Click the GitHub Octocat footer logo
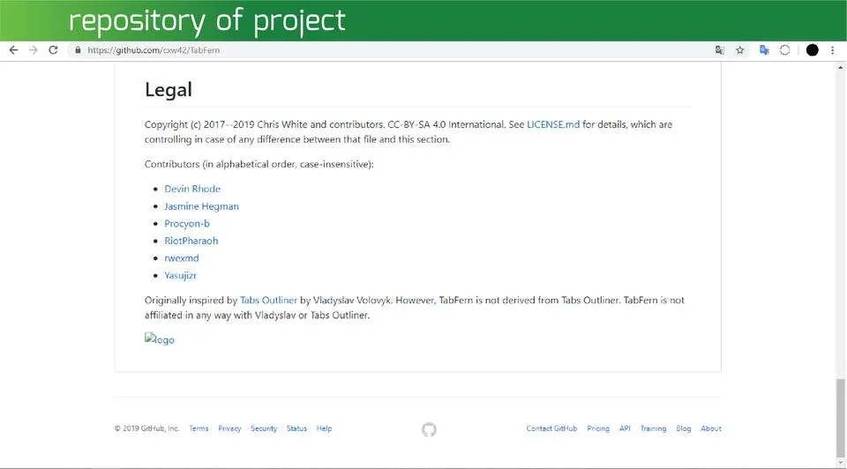847x469 pixels. coord(429,429)
